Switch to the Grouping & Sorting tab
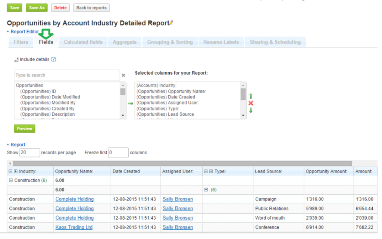This screenshot has height=239, width=382. pos(170,42)
